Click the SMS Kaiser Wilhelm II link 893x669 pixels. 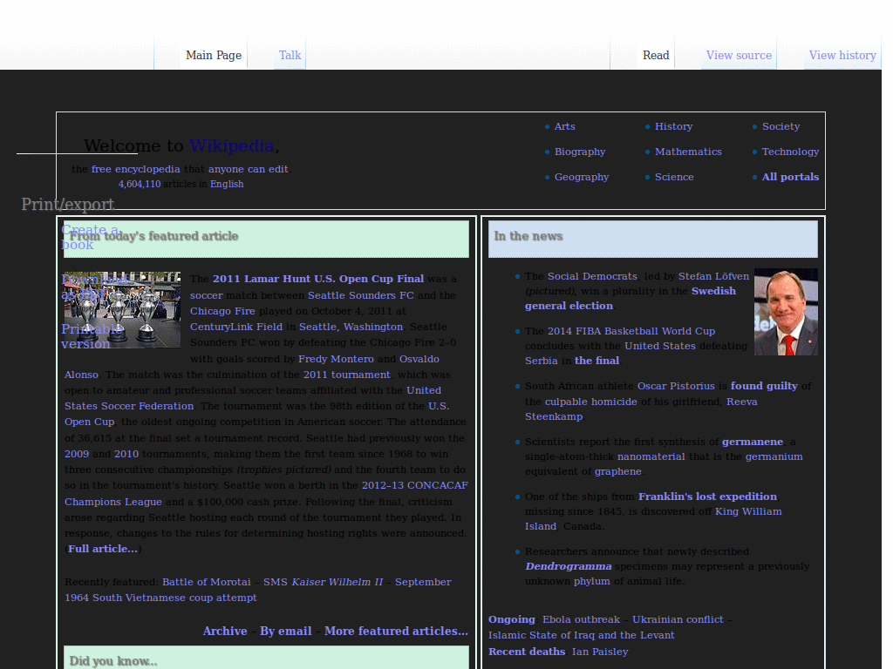click(323, 582)
